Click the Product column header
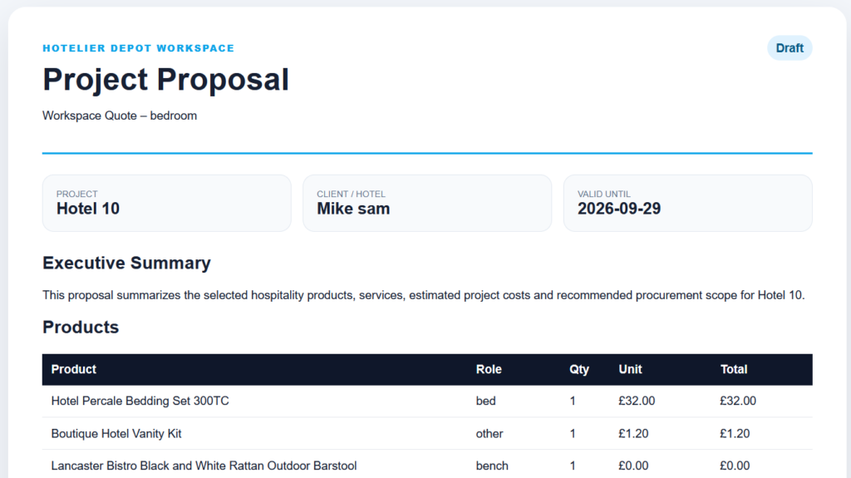The image size is (851, 478). (73, 369)
